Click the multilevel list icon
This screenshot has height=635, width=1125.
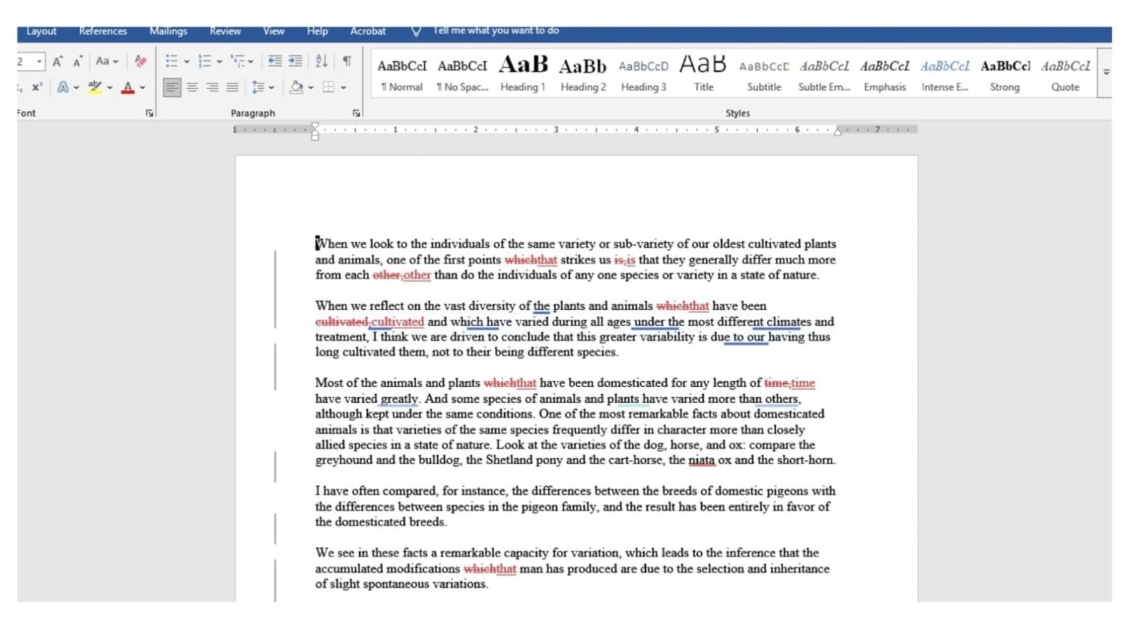238,62
